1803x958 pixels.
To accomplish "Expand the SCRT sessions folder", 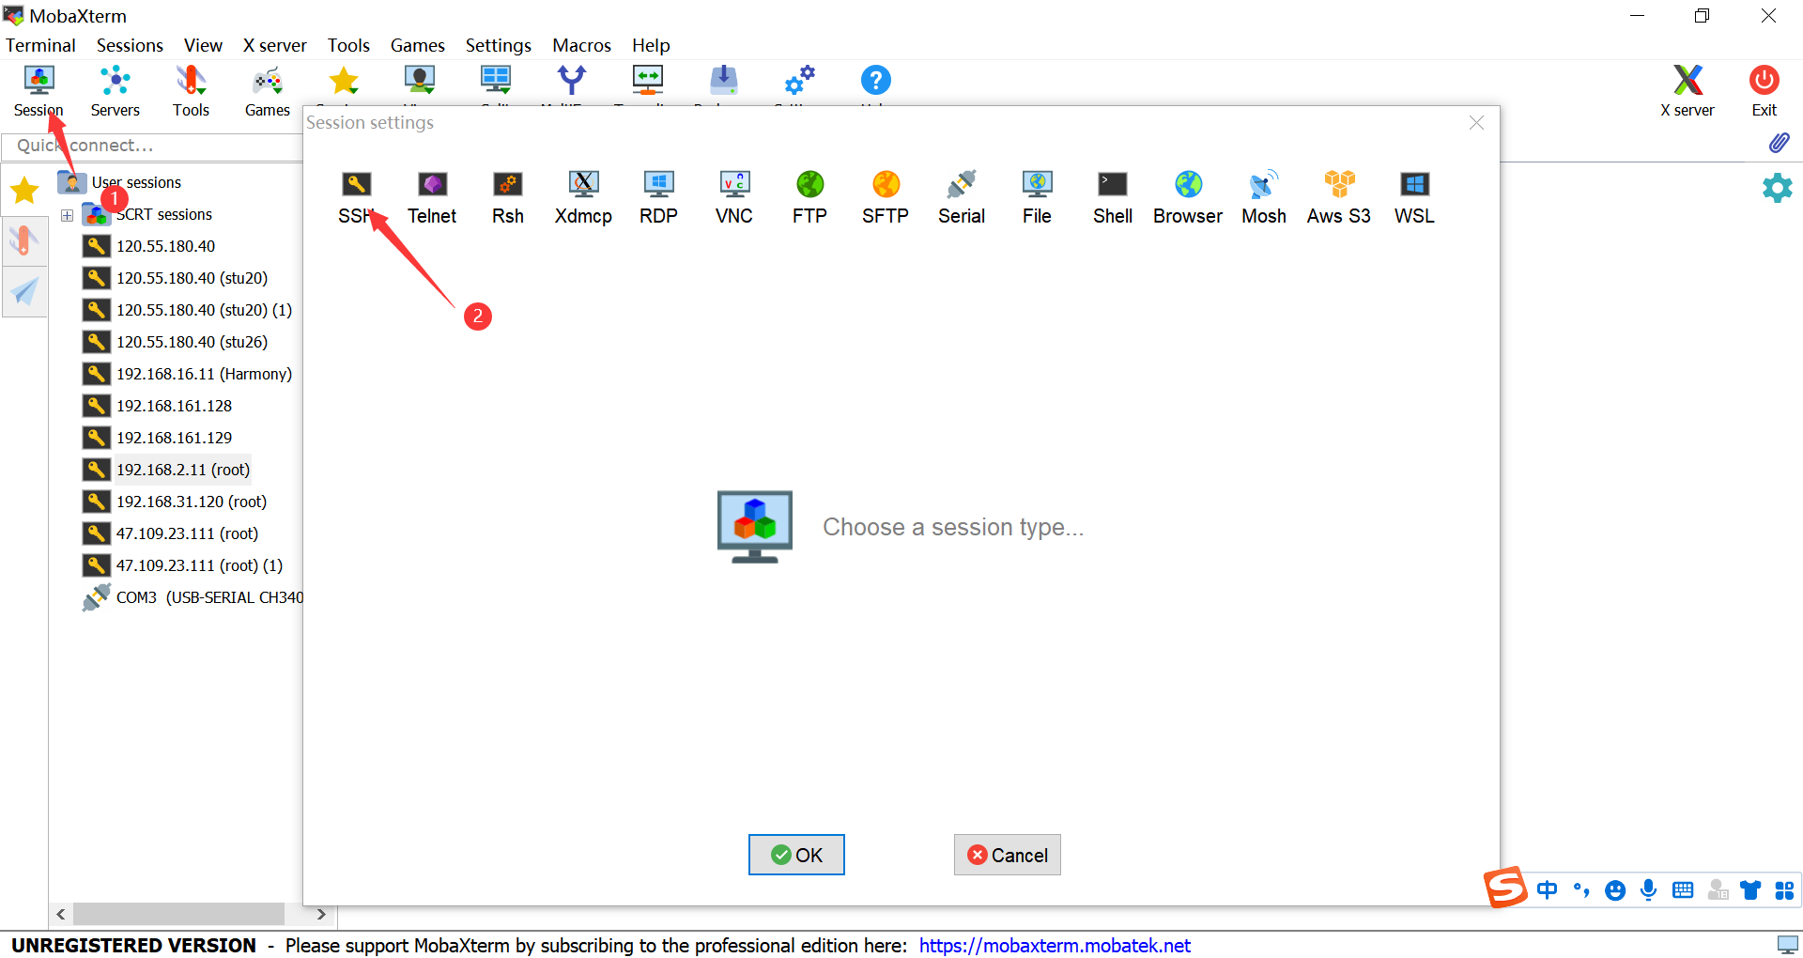I will pos(68,215).
